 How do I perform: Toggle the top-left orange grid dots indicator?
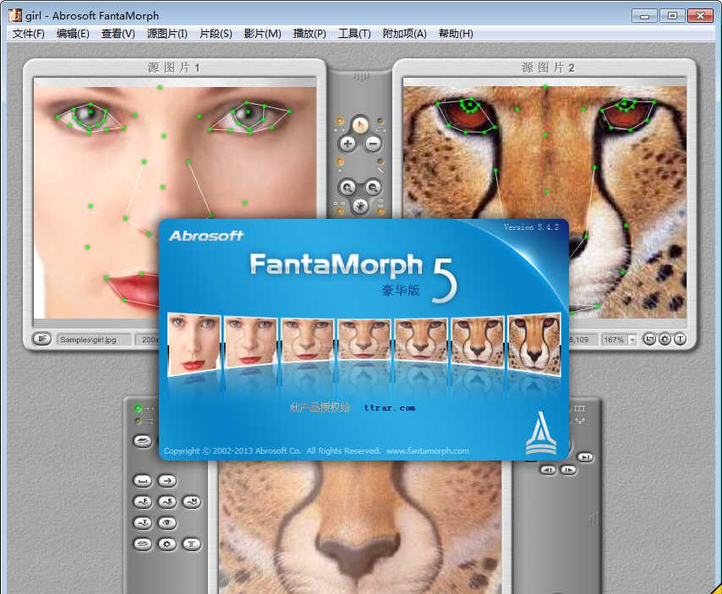[x=340, y=122]
